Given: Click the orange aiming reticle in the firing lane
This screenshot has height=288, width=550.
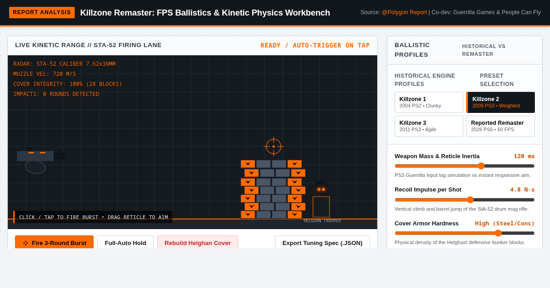Looking at the screenshot, I should click(x=274, y=146).
